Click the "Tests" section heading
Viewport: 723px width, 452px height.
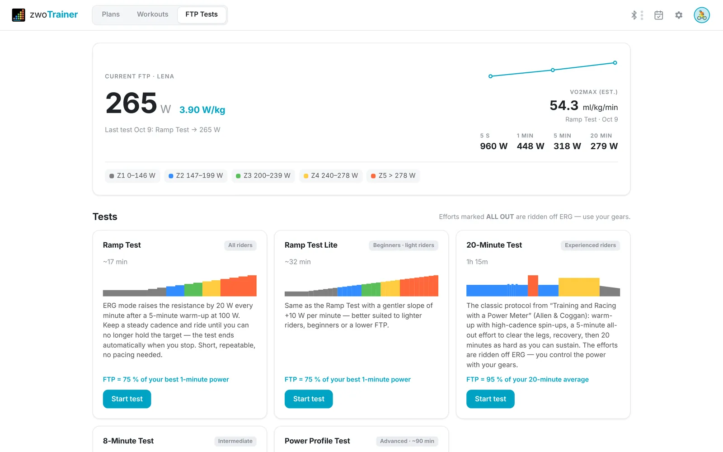click(105, 217)
